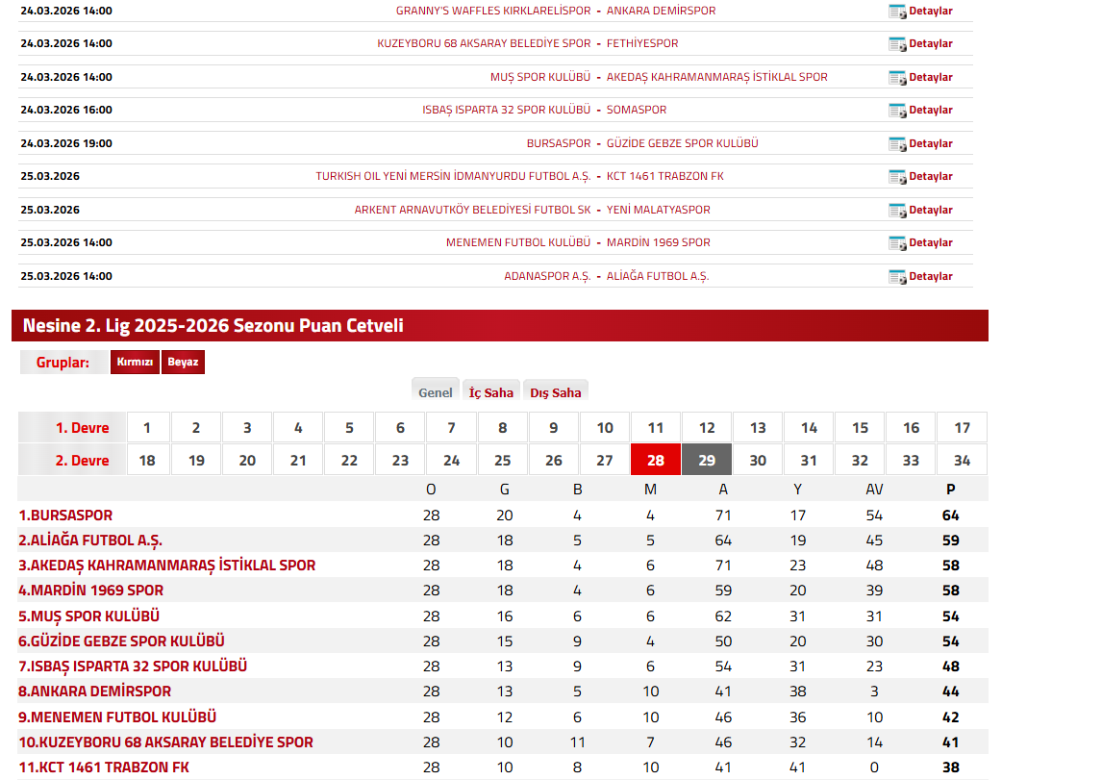1102x780 pixels.
Task: Select week 29 in the 2. Devre row
Action: coord(707,461)
